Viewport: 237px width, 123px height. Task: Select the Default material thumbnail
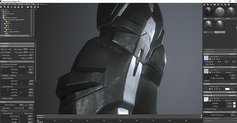point(220,12)
